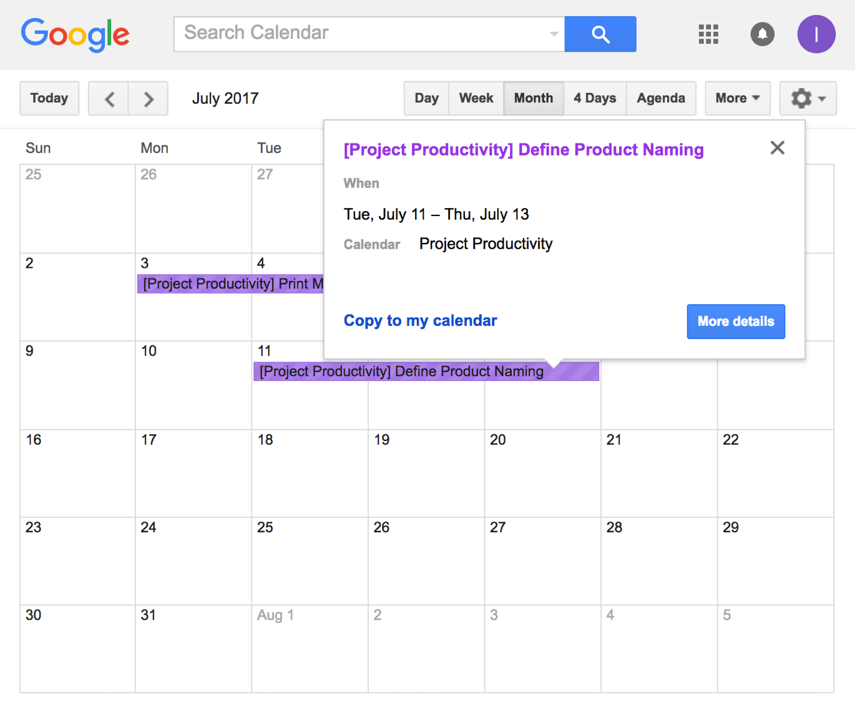The image size is (855, 712).
Task: Click the Tue column header
Action: point(269,148)
